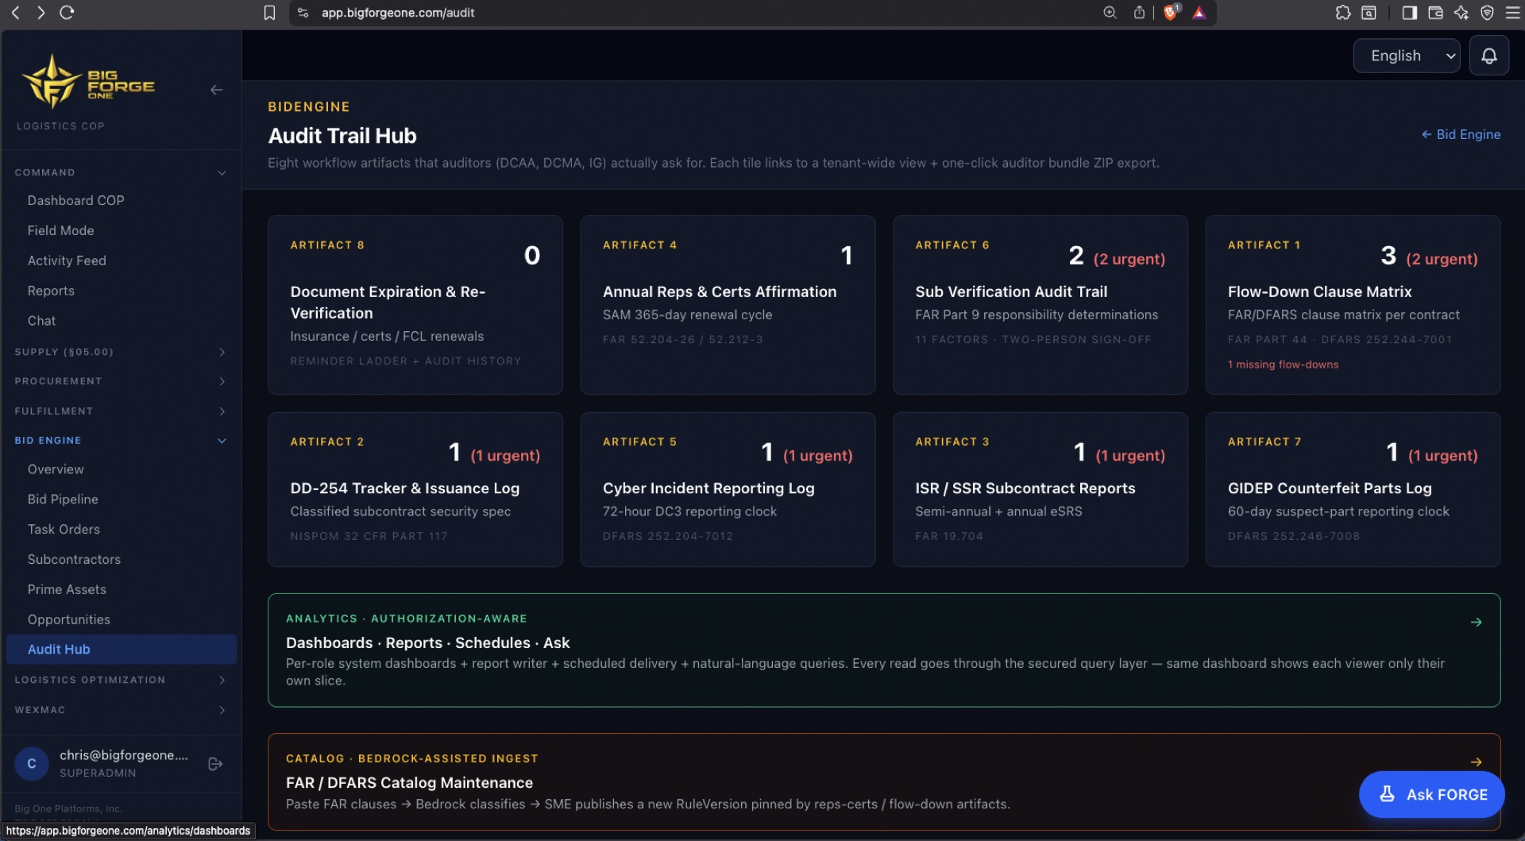Viewport: 1525px width, 841px height.
Task: Expand the FULFILLMENT section
Action: [x=122, y=411]
